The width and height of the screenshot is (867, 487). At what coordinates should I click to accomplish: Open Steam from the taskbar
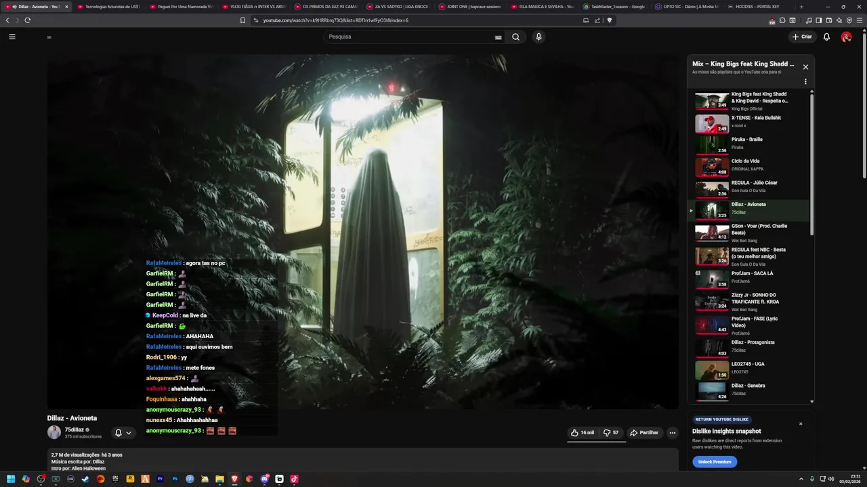pos(85,479)
